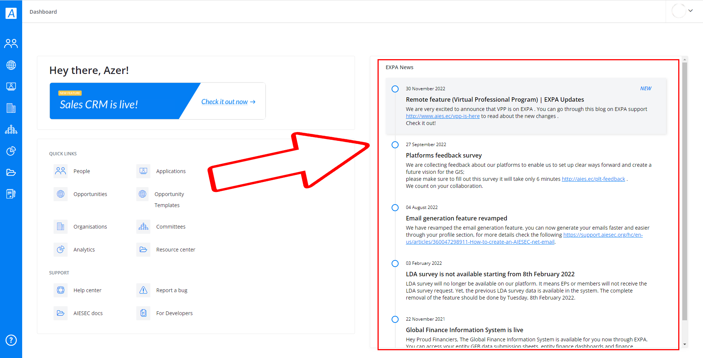Click the AIESEC logo in the sidebar
The width and height of the screenshot is (703, 358).
tap(11, 13)
